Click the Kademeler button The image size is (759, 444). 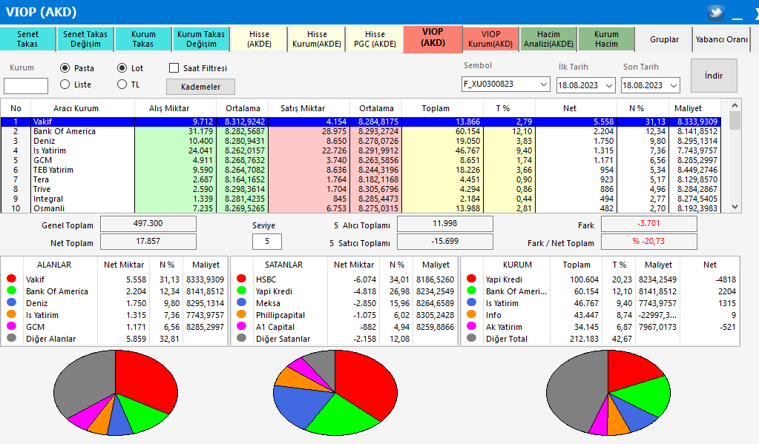coord(200,87)
